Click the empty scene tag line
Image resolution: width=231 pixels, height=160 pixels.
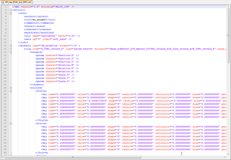[x=35, y=26]
